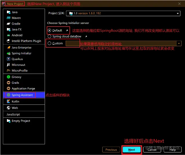
Task: Click the Maven 'm' icon
Action: click(8, 18)
